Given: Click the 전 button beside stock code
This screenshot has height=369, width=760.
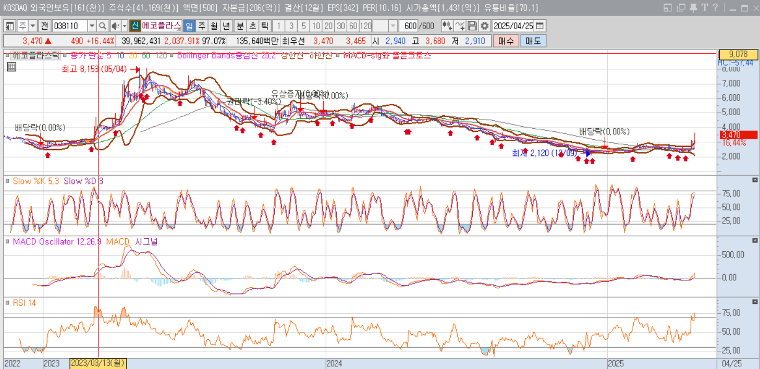Looking at the screenshot, I should pos(44,26).
